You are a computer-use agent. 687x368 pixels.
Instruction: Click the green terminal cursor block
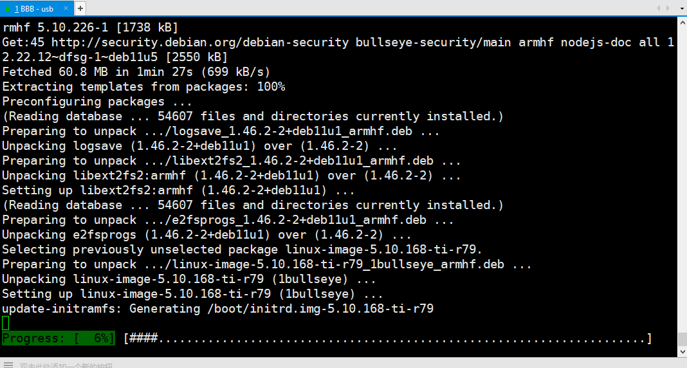point(5,324)
